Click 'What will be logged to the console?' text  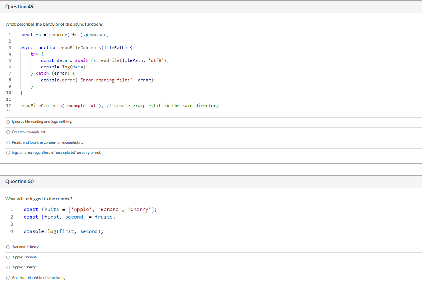pos(39,199)
